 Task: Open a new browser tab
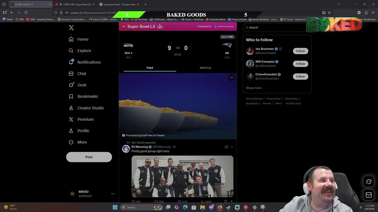pos(146,4)
